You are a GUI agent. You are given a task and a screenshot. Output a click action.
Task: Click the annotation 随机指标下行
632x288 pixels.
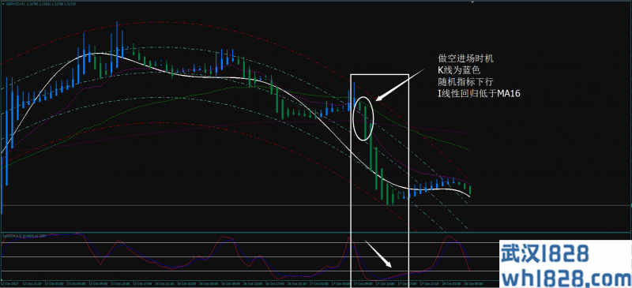(x=465, y=82)
